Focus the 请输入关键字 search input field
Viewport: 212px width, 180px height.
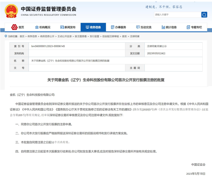pyautogui.click(x=178, y=15)
